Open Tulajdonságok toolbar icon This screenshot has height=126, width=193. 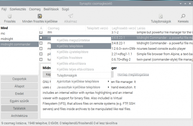click(161, 16)
